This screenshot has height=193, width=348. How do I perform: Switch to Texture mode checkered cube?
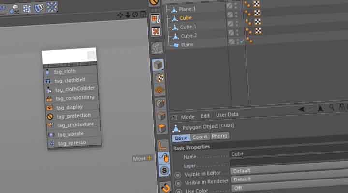[159, 78]
